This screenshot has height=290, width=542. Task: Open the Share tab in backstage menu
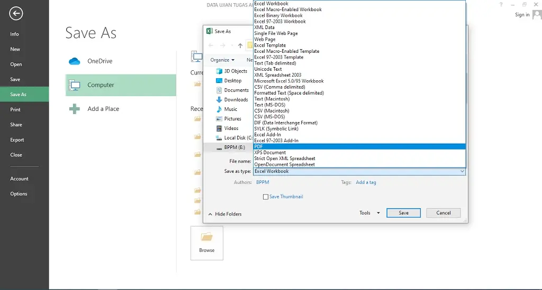pos(24,125)
